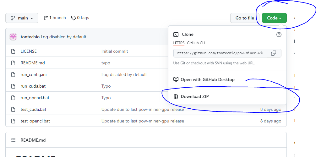The image size is (316, 157).
Task: Open the test_opencl.bat file link
Action: pos(35,121)
